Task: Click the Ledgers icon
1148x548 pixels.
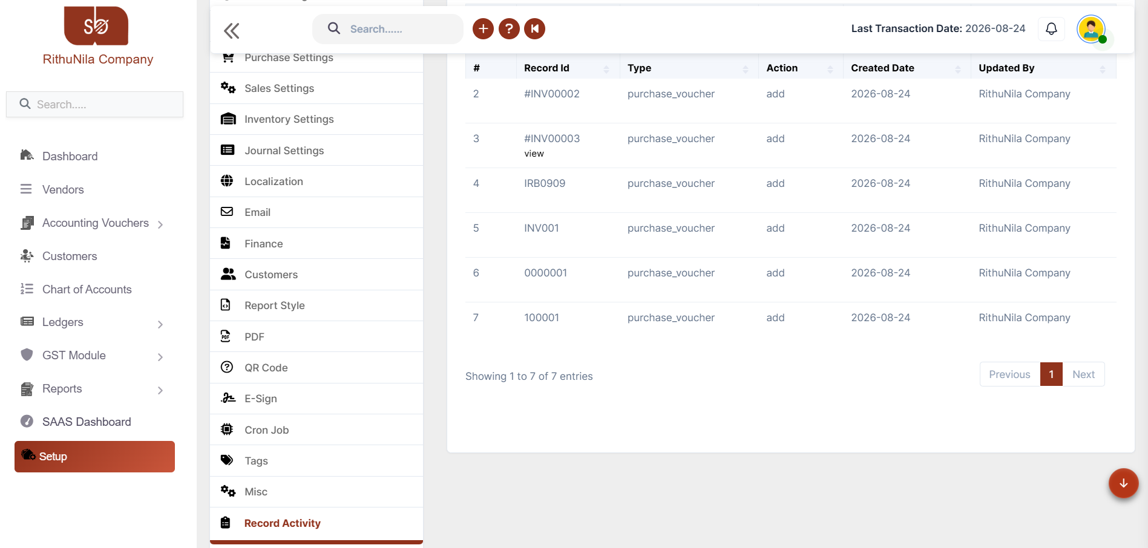Action: click(x=27, y=322)
